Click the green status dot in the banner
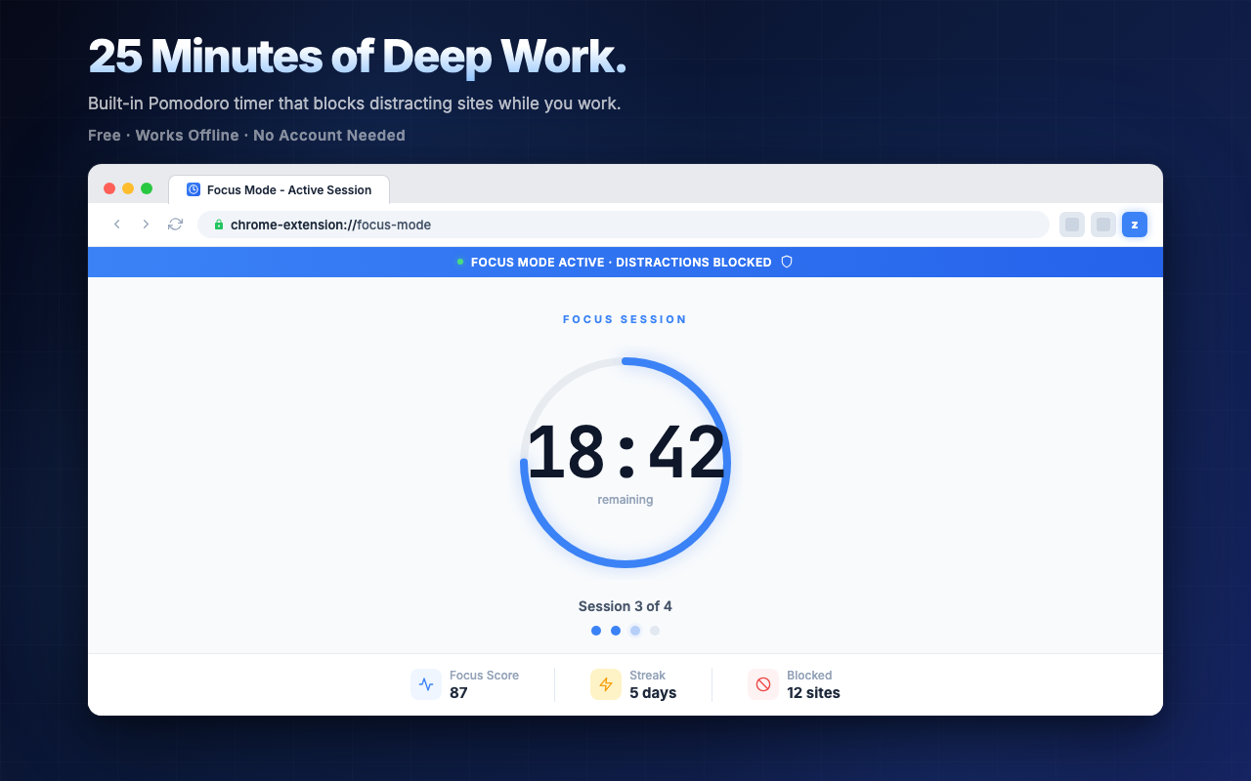Viewport: 1251px width, 781px height. tap(460, 262)
